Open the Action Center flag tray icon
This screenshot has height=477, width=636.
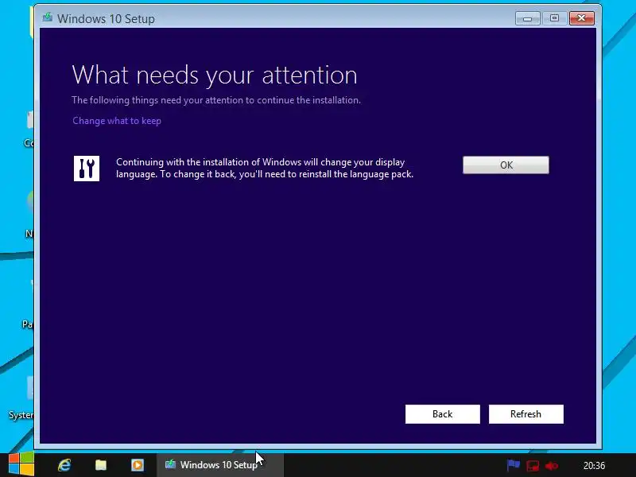513,465
